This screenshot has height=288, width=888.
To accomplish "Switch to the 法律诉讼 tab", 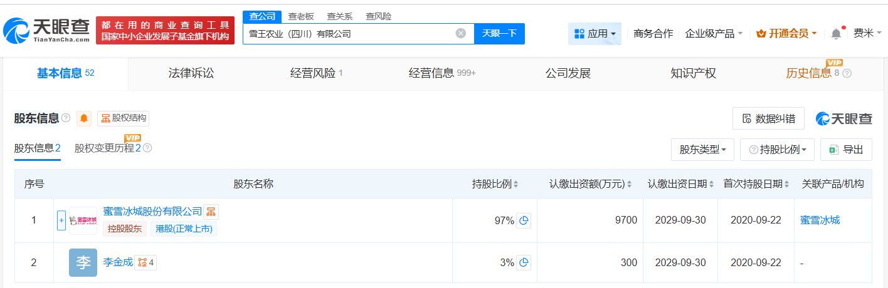I will [x=191, y=74].
